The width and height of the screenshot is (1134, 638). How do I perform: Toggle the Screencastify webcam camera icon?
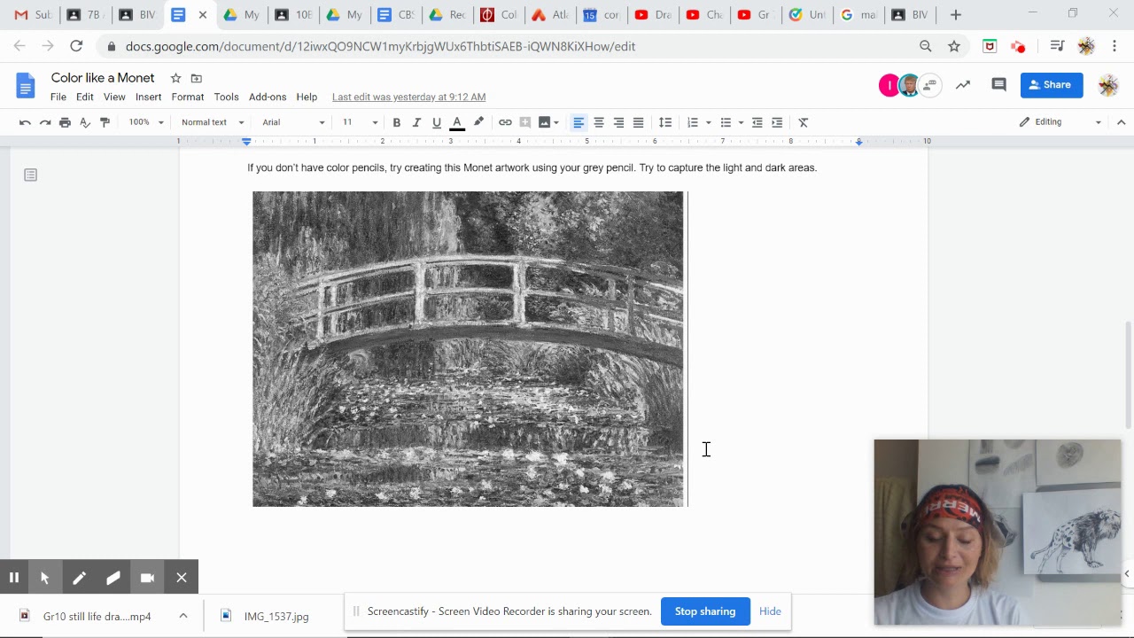[147, 578]
